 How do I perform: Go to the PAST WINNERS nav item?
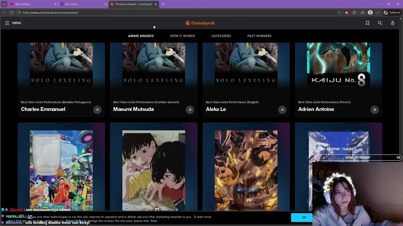[259, 36]
